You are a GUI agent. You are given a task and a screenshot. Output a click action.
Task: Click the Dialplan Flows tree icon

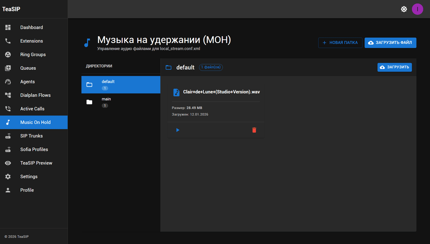(x=8, y=95)
